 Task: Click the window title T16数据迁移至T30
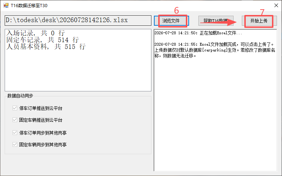(x=29, y=6)
